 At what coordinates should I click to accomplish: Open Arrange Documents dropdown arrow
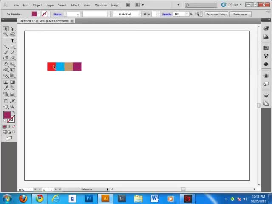pos(143,5)
